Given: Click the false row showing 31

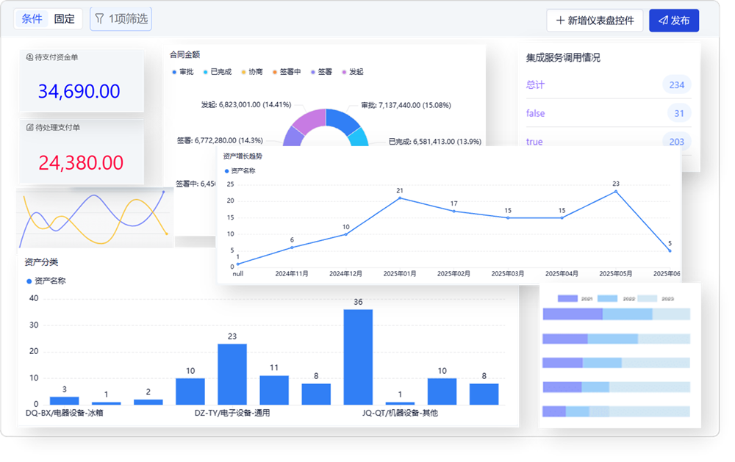Looking at the screenshot, I should 609,113.
